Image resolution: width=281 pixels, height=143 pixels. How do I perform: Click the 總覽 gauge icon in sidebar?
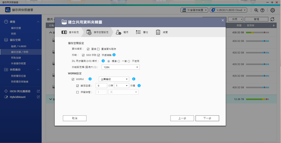[x=6, y=22]
